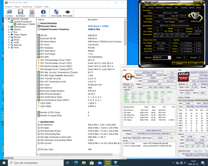Select the Memory module icon in the tree

pyautogui.click(x=12, y=29)
